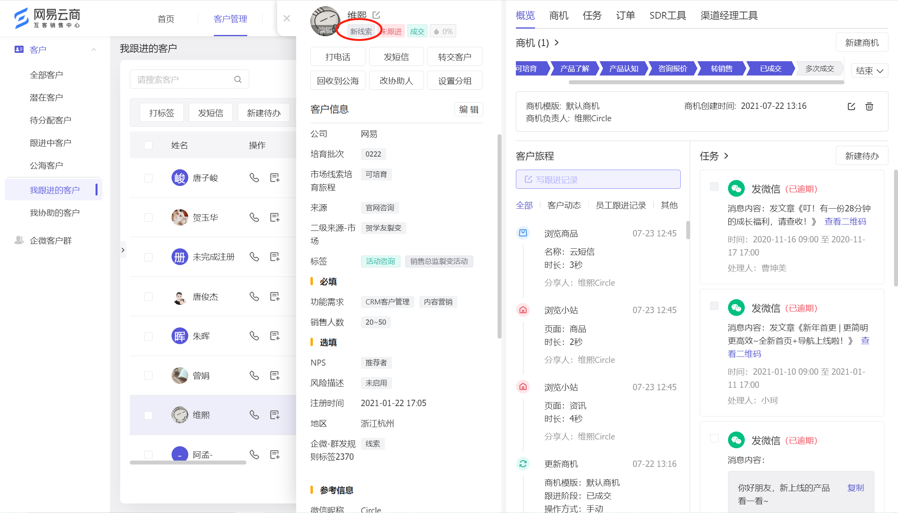This screenshot has width=898, height=513.
Task: Add to-do for 阿孟- row
Action: tap(275, 454)
